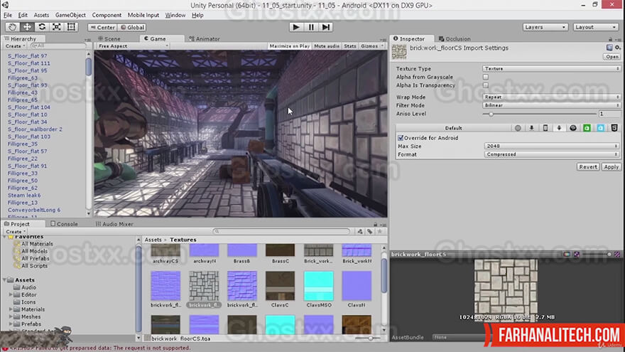Viewport: 625px width, 352px height.
Task: Select the BlackBerry platform override icon
Action: click(572, 128)
